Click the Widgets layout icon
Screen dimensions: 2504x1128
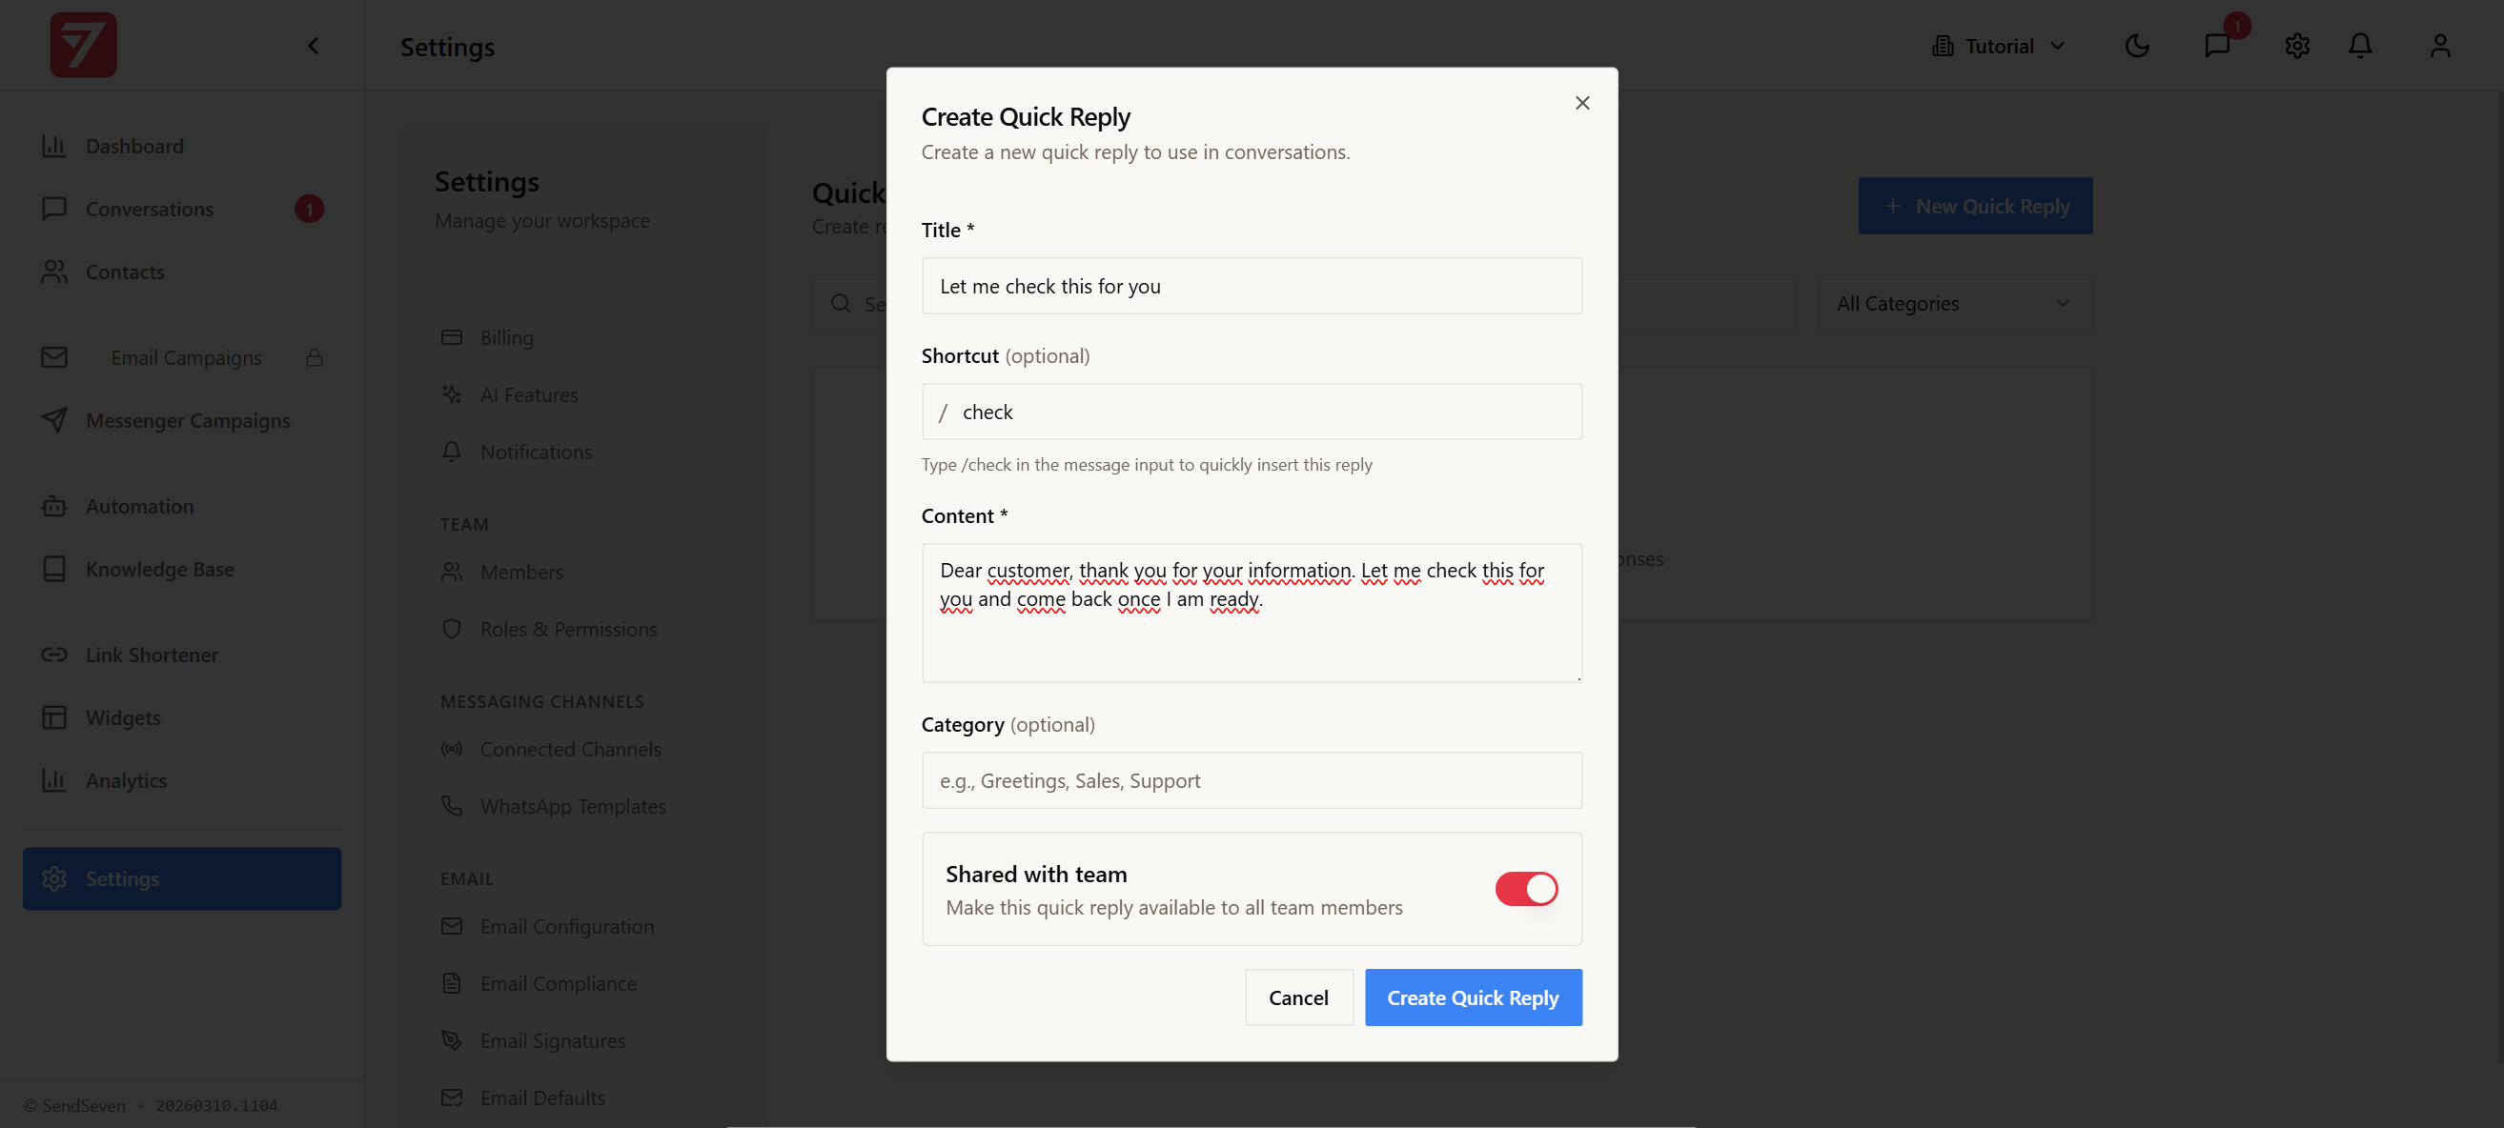(54, 718)
